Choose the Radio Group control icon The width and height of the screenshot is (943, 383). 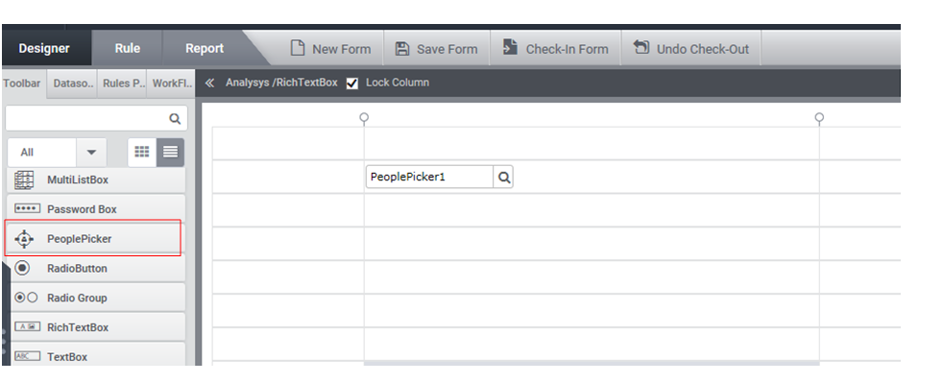[27, 298]
